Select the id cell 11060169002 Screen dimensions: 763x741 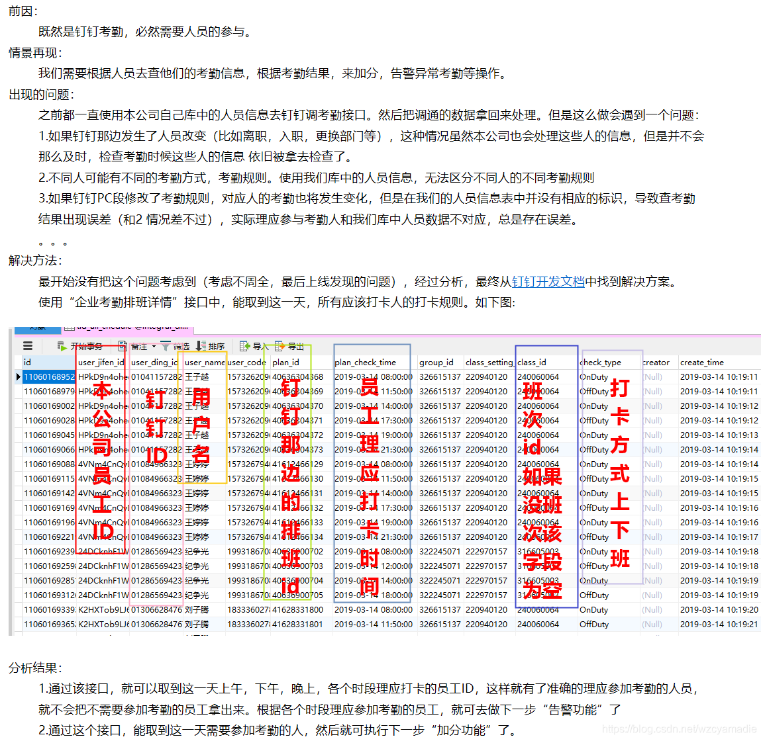pyautogui.click(x=48, y=406)
